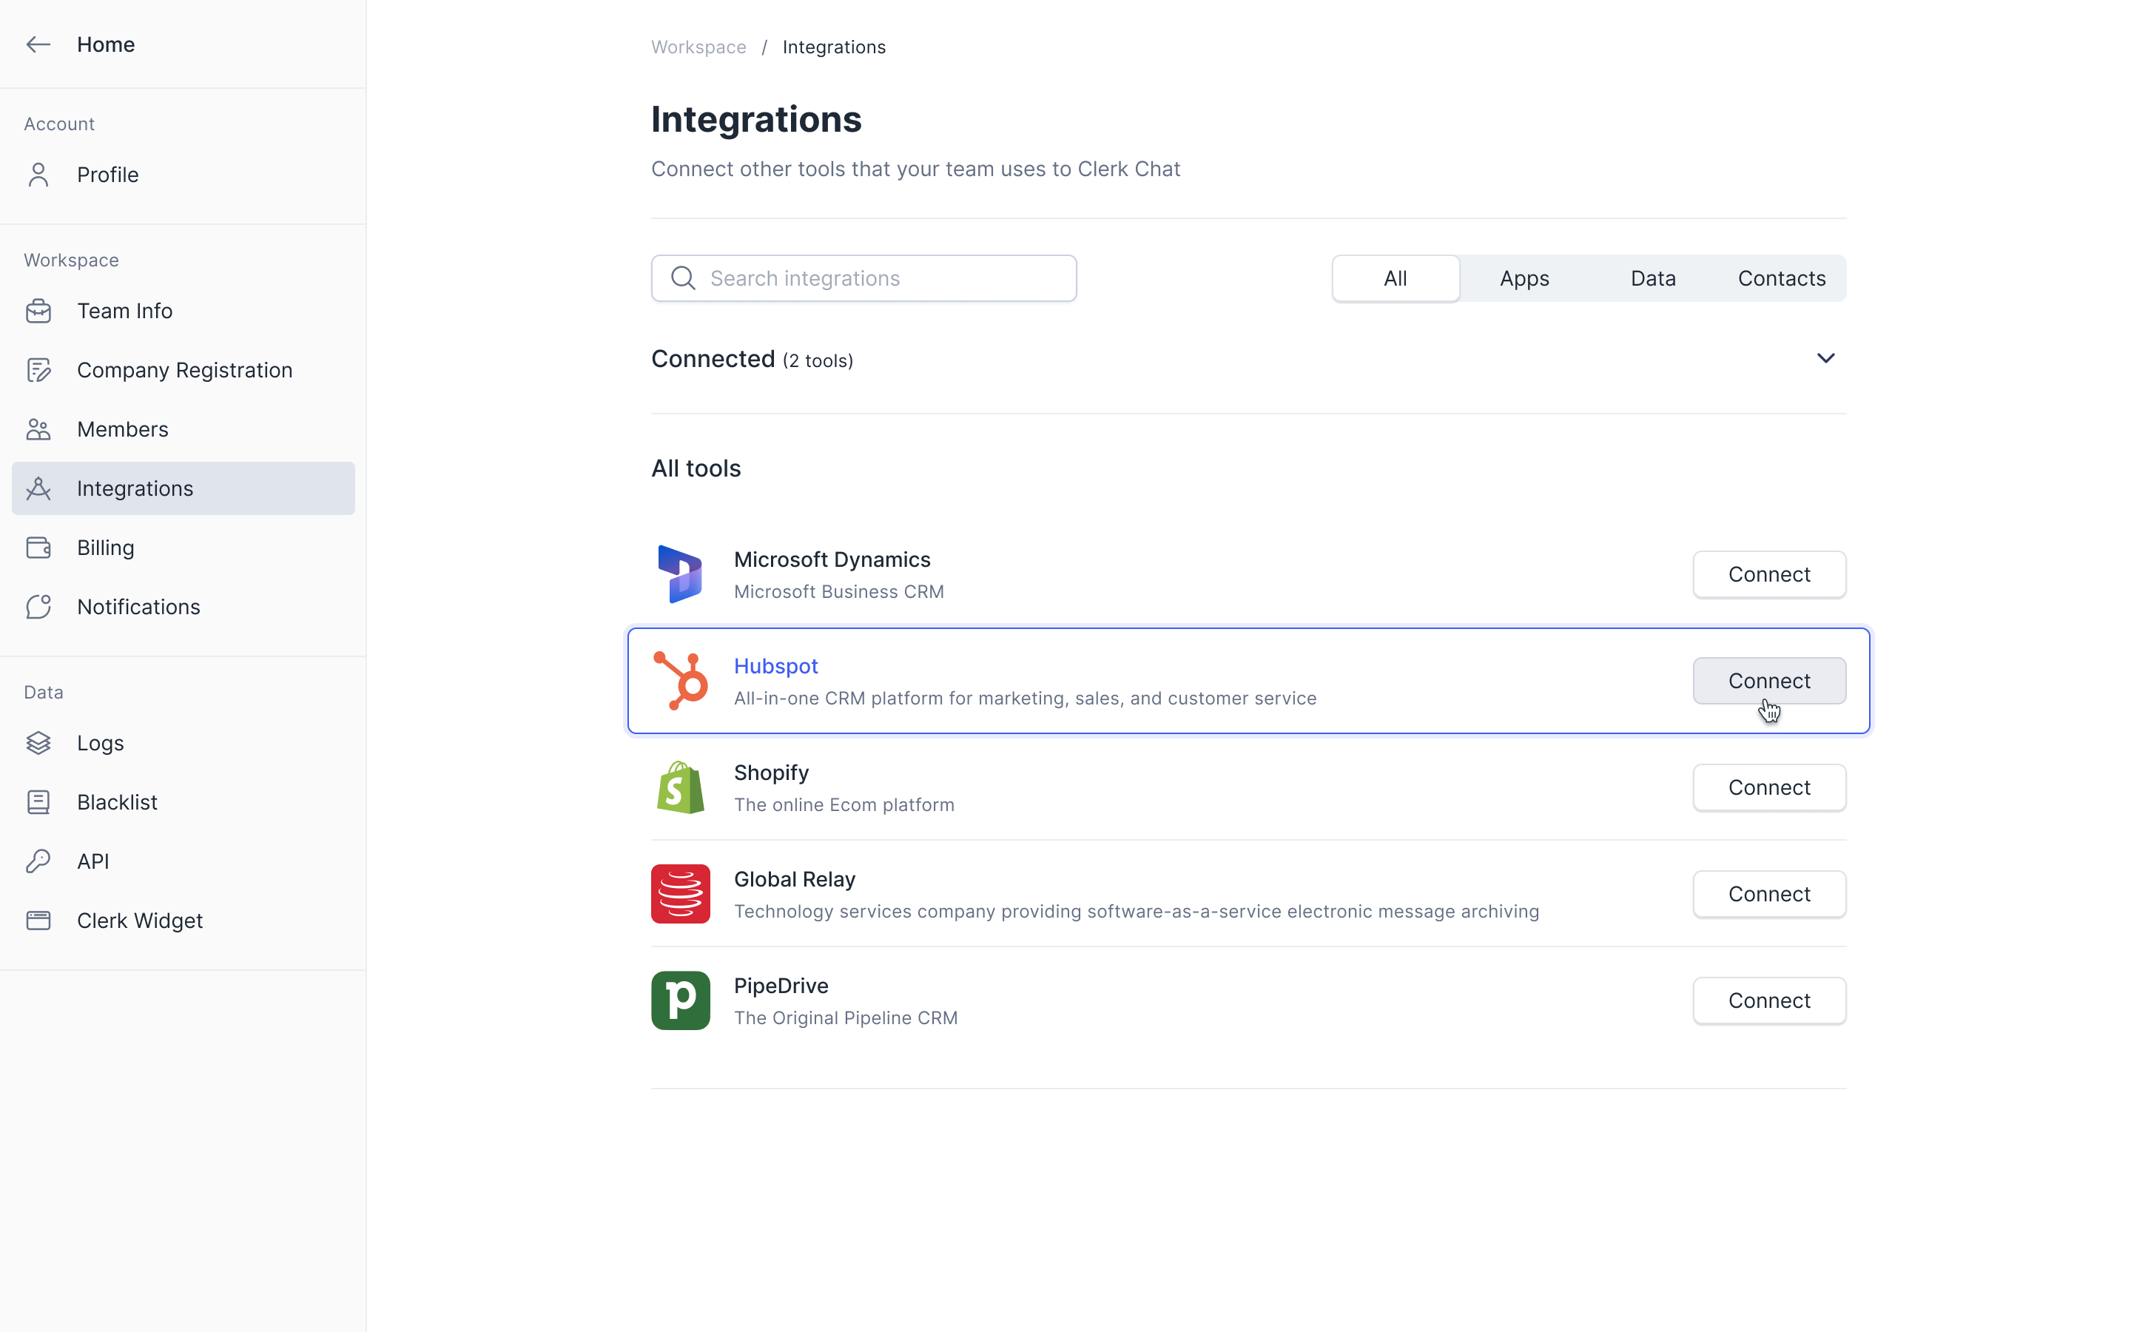The width and height of the screenshot is (2131, 1332).
Task: Click the PipeDrive logo thumbnail
Action: pos(681,1000)
